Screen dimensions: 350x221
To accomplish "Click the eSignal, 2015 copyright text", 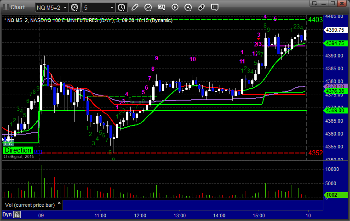I will [x=19, y=157].
